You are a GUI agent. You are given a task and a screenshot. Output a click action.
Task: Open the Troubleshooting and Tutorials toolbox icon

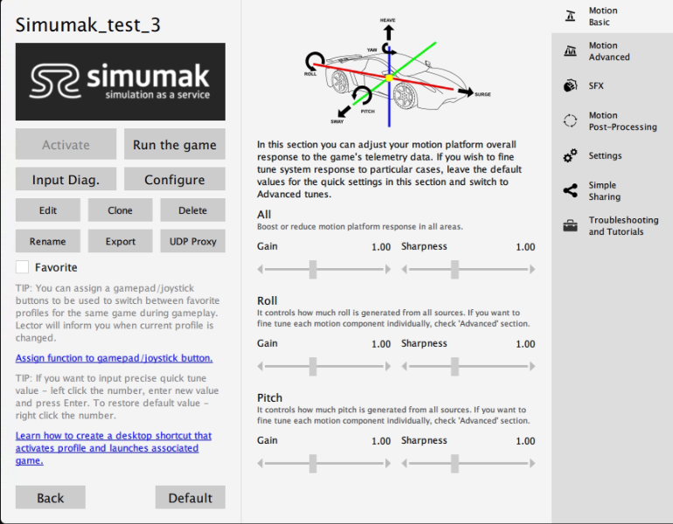[x=570, y=226]
